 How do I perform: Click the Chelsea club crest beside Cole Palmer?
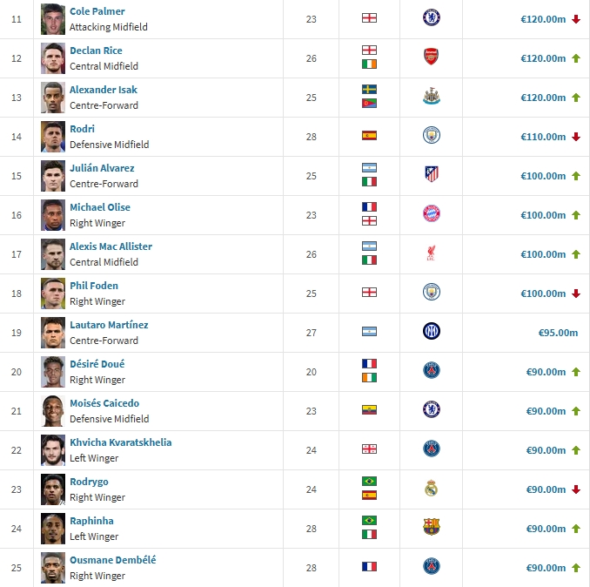431,18
